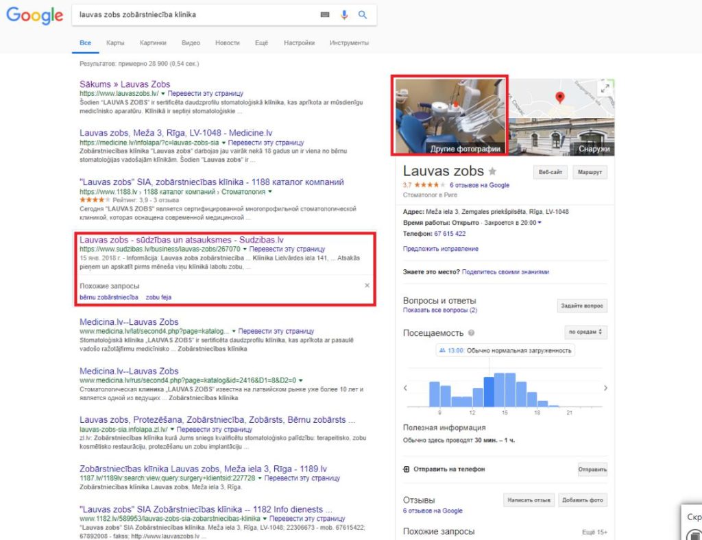This screenshot has width=702, height=540.
Task: Click the Маршрут button
Action: [590, 172]
